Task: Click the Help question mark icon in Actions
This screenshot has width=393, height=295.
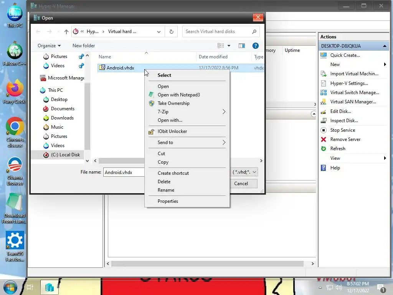Action: (323, 168)
